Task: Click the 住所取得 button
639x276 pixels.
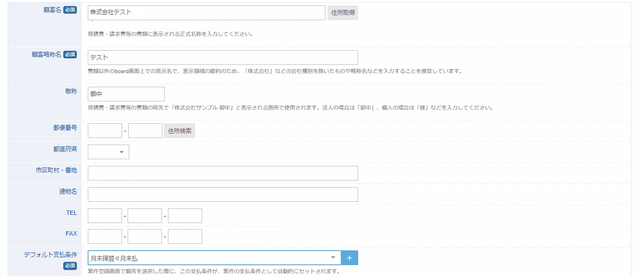Action: (343, 13)
